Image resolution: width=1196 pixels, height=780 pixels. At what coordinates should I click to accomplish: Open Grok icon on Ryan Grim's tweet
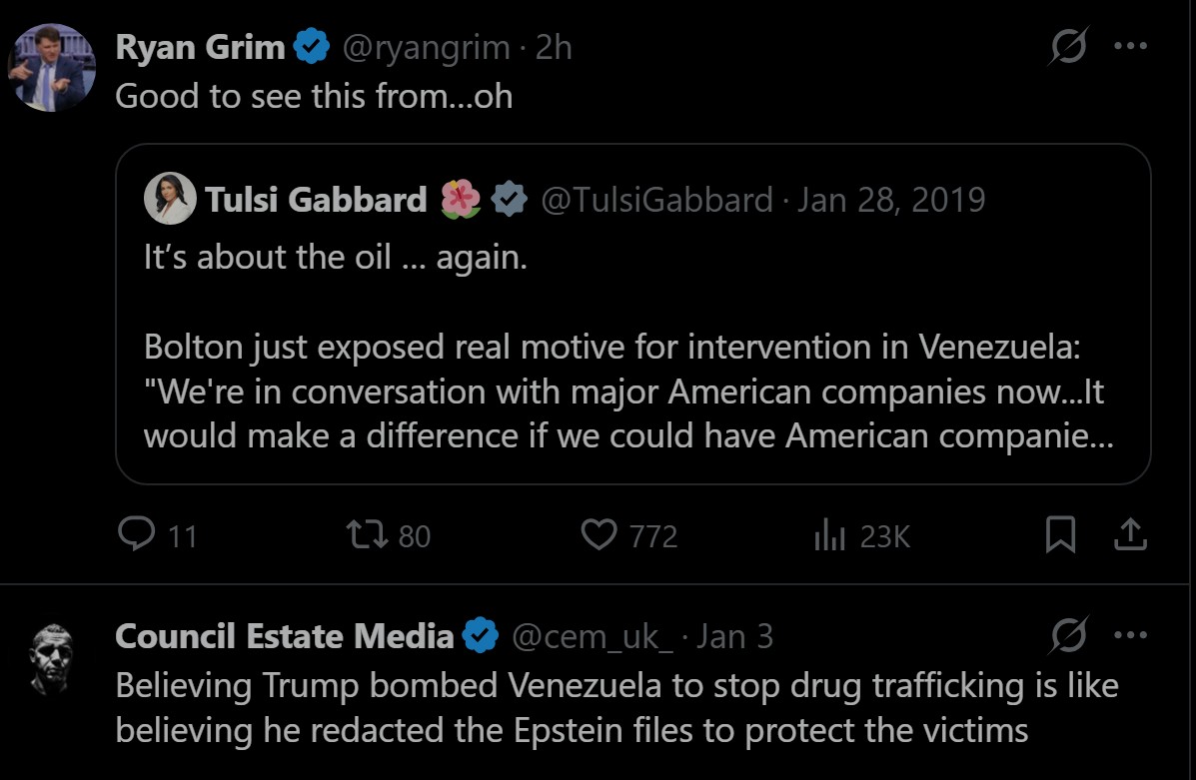[1067, 47]
